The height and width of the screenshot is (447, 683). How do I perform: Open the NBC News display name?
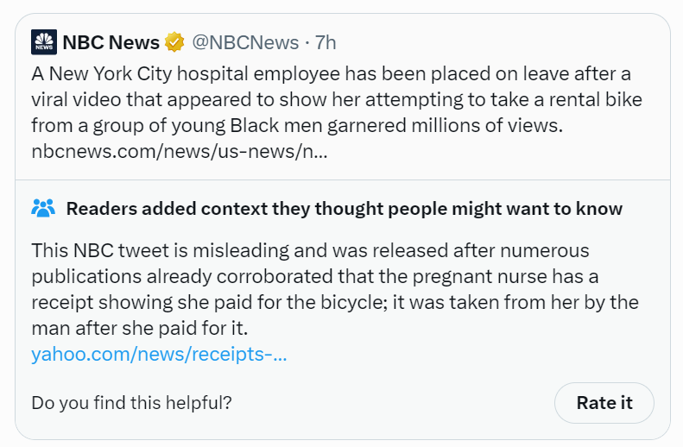pos(111,42)
